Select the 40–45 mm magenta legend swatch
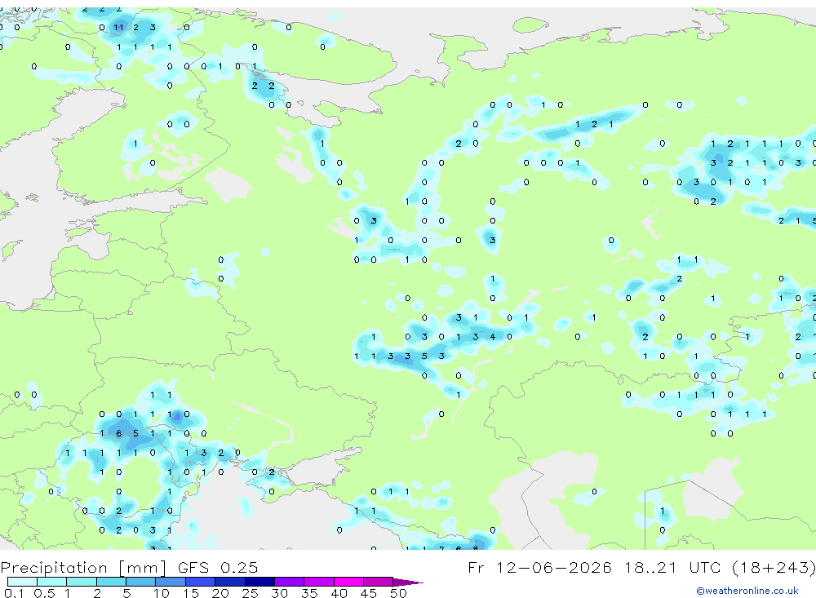Screen dimensions: 816x598 pyautogui.click(x=348, y=582)
